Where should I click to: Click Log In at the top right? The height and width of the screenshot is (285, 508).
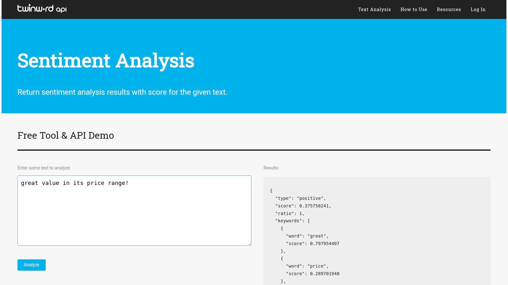[478, 9]
